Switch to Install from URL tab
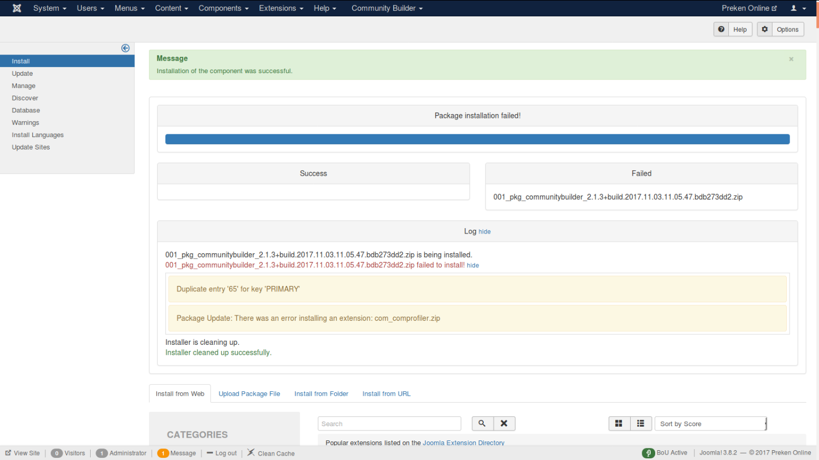The width and height of the screenshot is (819, 460). (x=387, y=394)
